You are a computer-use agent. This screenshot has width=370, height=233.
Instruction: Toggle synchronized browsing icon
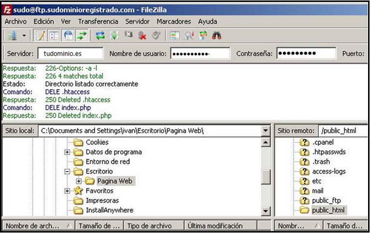click(x=203, y=36)
